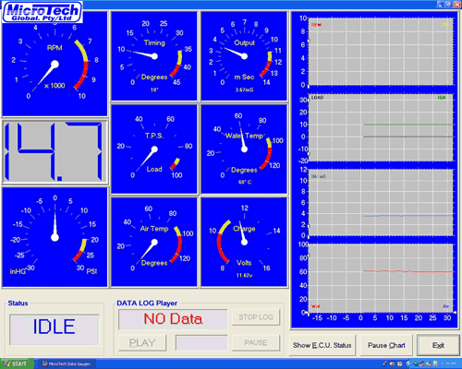Click the STOP LOG button
The image size is (462, 369).
(256, 317)
